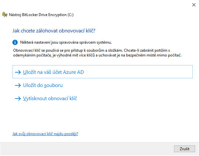
Task: Click the line starting odemykáním počítače
Action: [x=96, y=56]
